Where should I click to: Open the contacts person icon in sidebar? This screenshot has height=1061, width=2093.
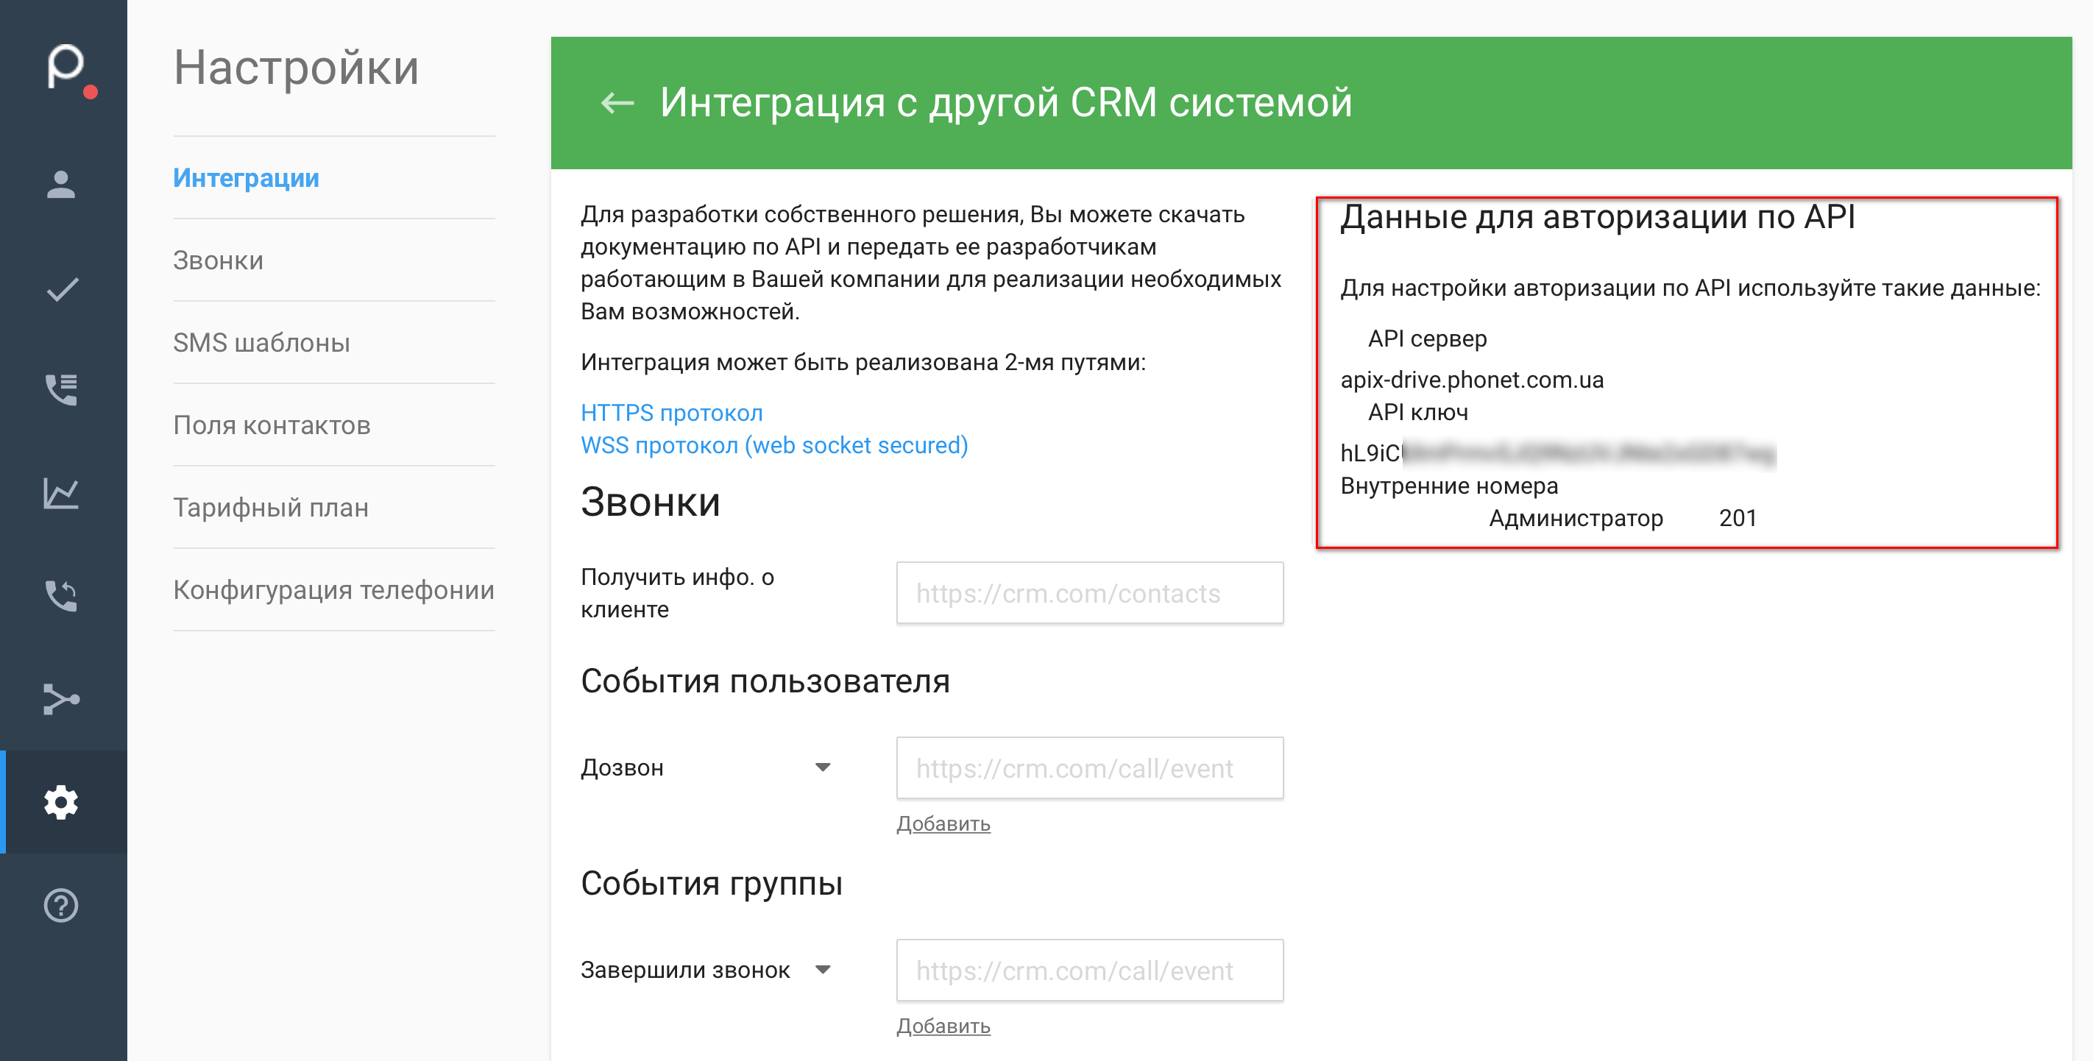pos(61,185)
